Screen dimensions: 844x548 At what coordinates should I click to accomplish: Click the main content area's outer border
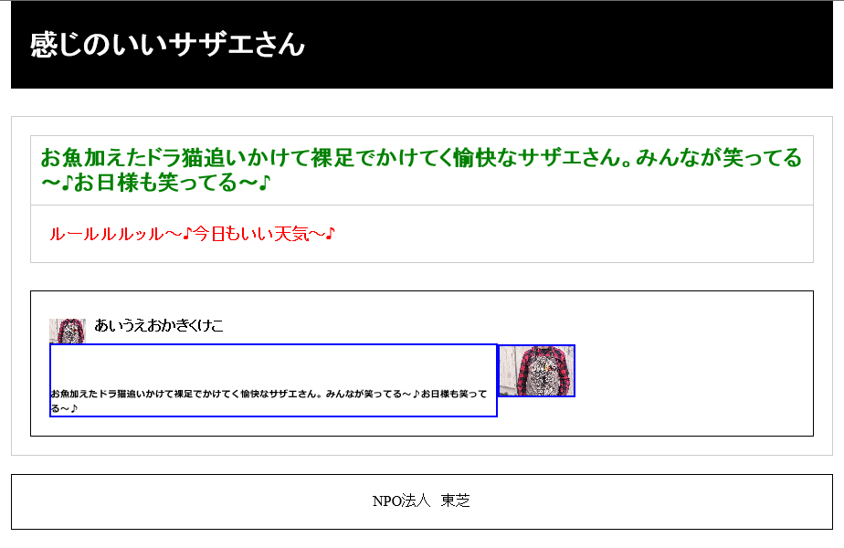point(10,274)
